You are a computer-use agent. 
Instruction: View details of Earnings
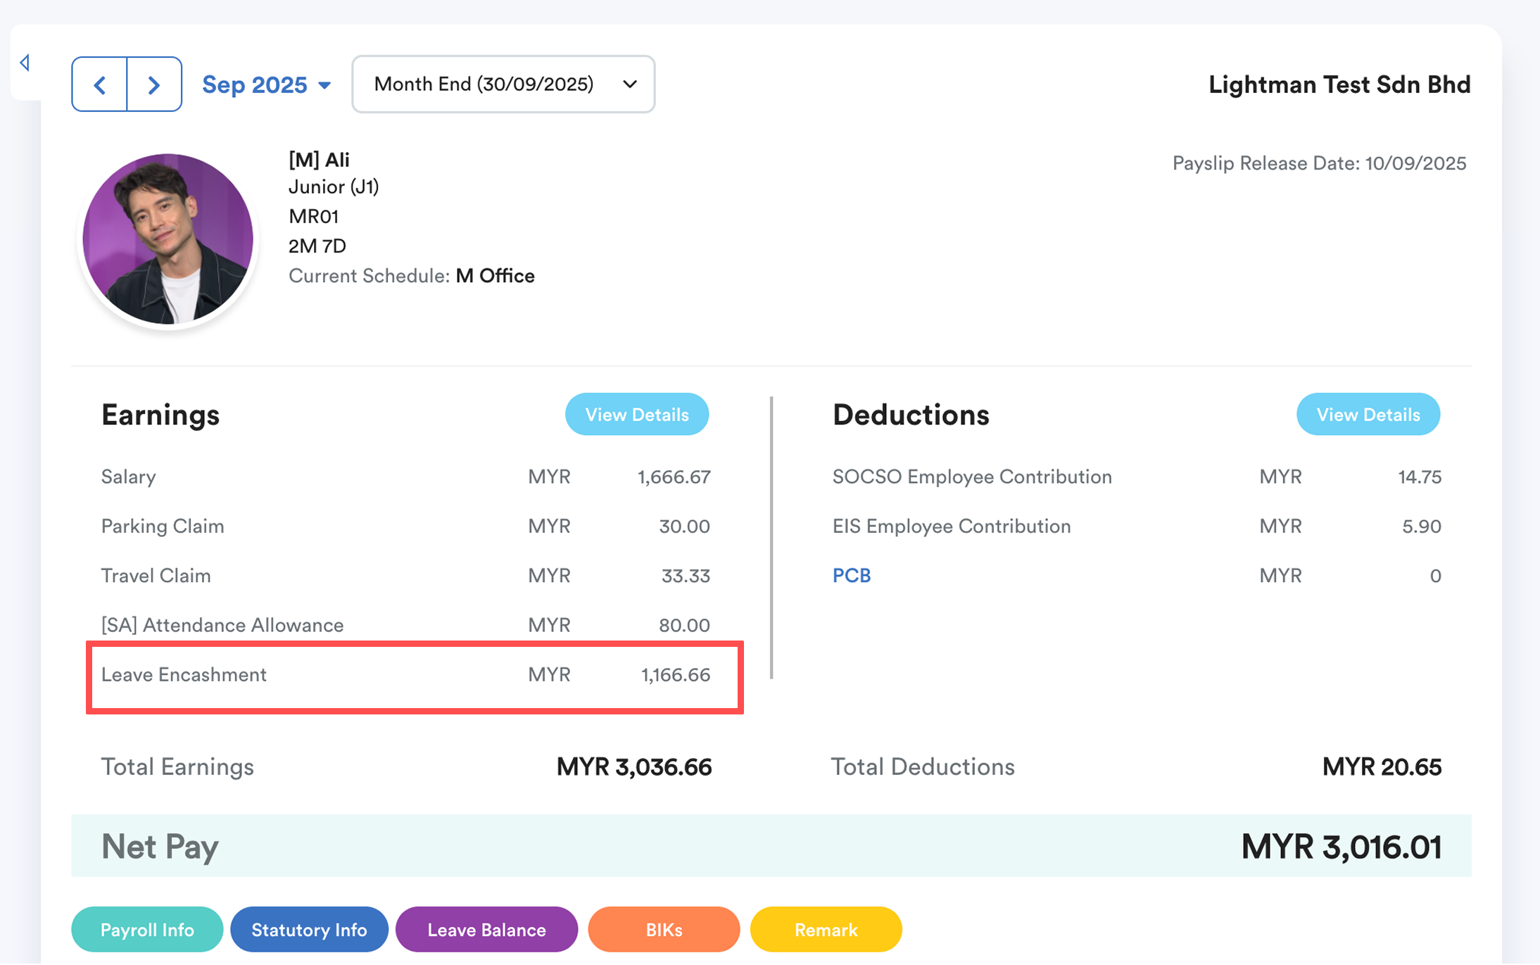[x=636, y=415]
